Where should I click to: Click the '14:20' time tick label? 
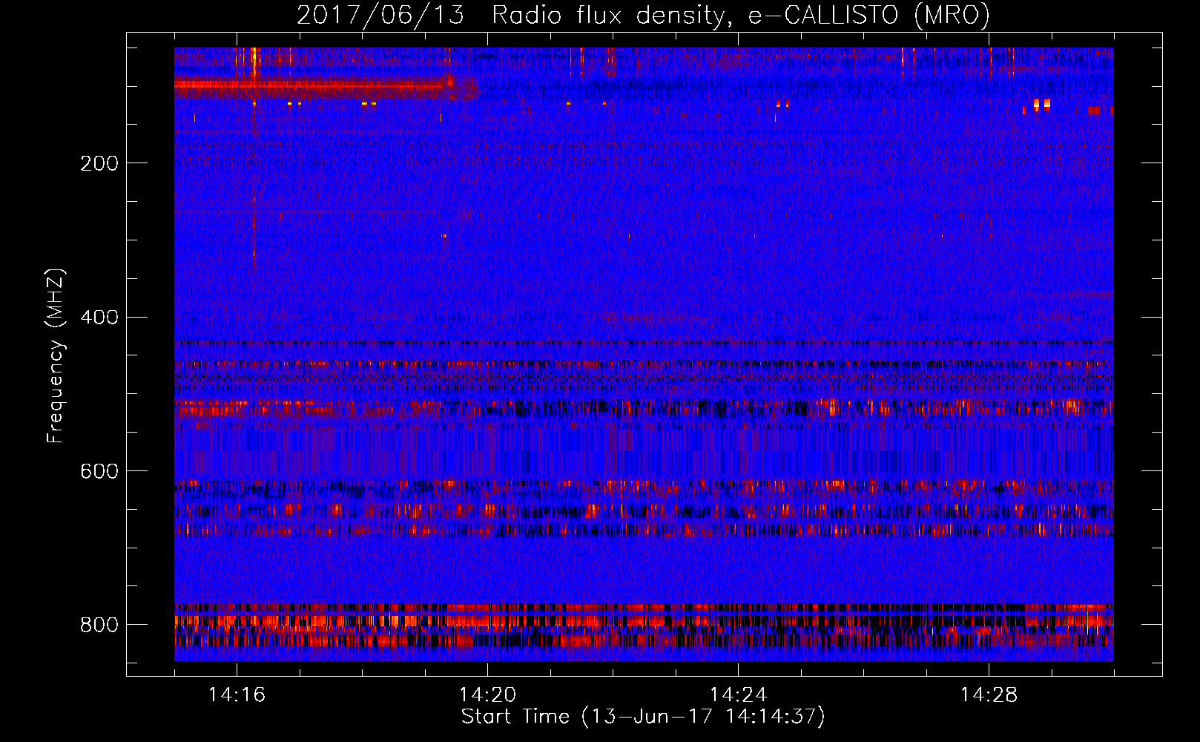coord(487,695)
